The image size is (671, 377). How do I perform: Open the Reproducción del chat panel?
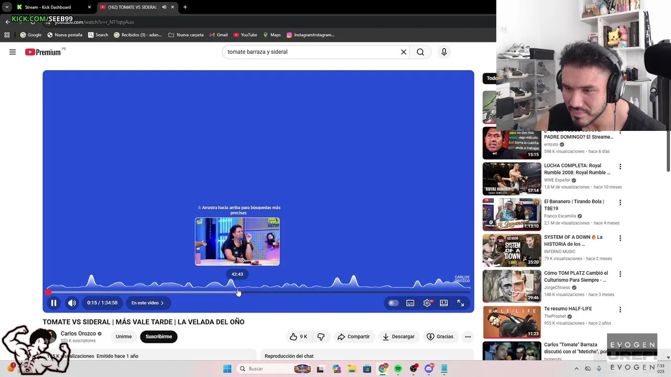click(x=289, y=356)
